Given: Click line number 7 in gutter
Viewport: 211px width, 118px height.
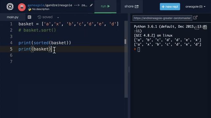Looking at the screenshot, I should click(x=11, y=62).
